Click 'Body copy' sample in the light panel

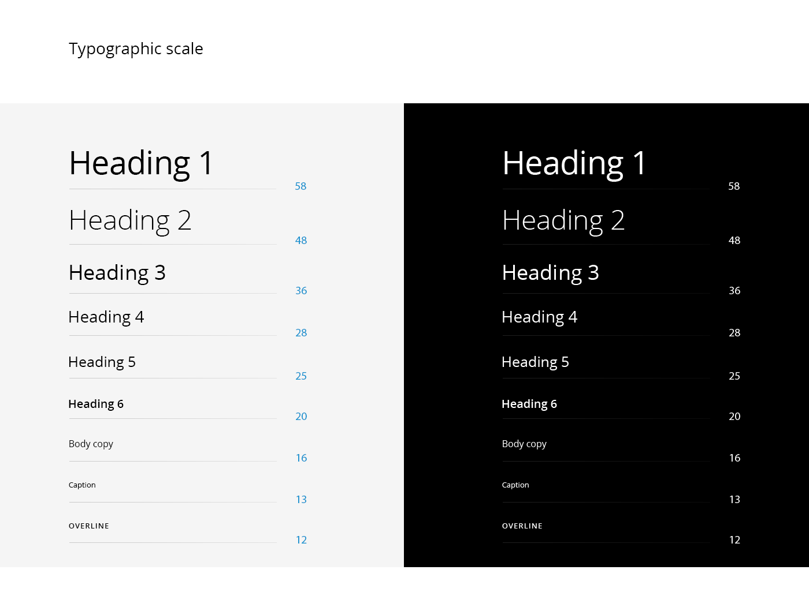coord(91,444)
